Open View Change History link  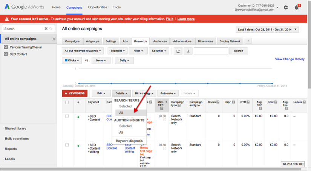coord(290,59)
